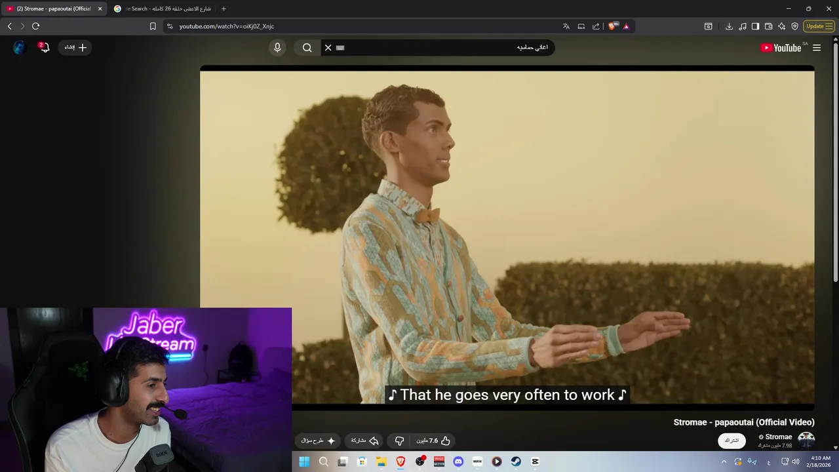Go back to the previous page
This screenshot has width=839, height=472.
point(9,26)
